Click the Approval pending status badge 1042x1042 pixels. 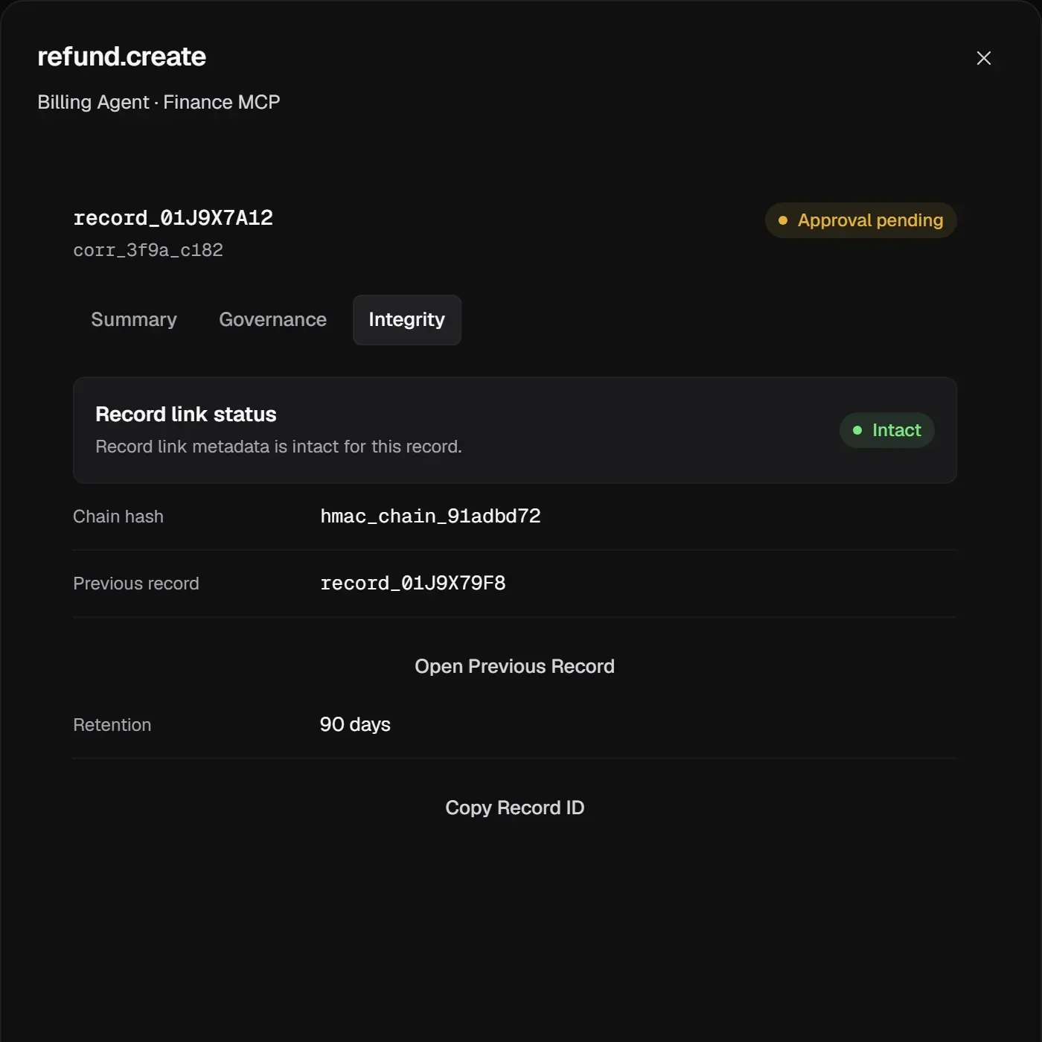[860, 220]
